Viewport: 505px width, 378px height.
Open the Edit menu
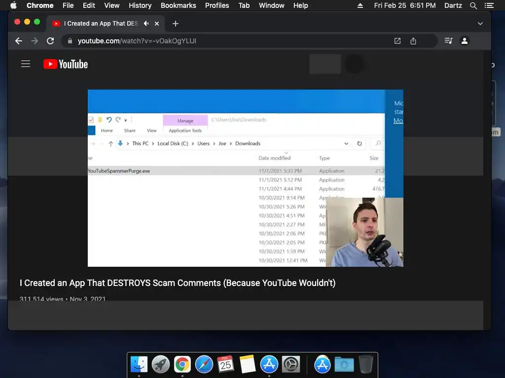89,5
